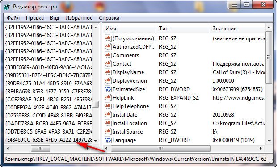
Task: Select the {E48469CC-635E-4FD5 key
Action: (49, 140)
